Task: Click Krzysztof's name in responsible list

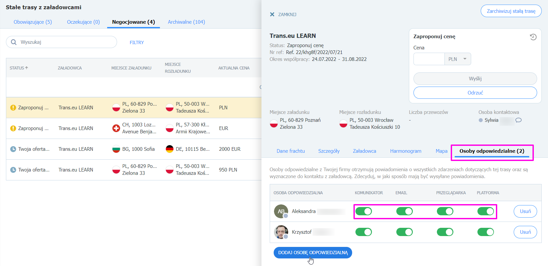Action: [x=302, y=232]
